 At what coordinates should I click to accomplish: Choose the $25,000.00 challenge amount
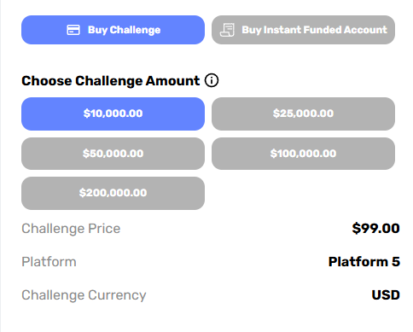(303, 114)
